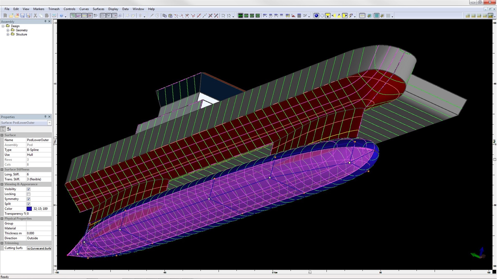The width and height of the screenshot is (497, 279).
Task: Enable Split checkbox for current surface
Action: click(x=29, y=204)
